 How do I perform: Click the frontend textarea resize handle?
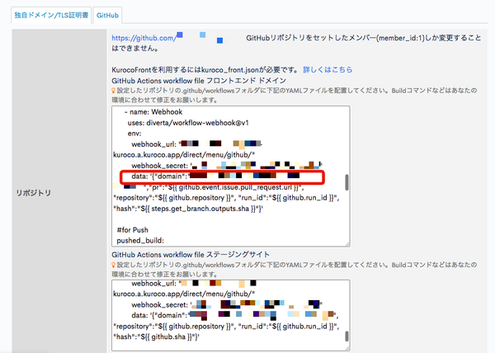(x=347, y=244)
